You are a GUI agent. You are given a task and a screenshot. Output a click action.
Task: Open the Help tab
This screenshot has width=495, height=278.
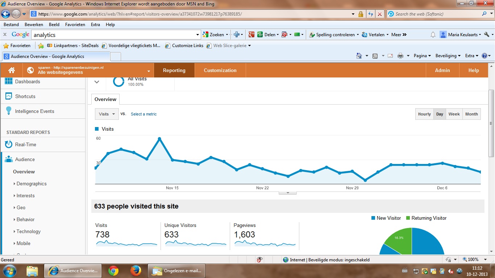(474, 70)
